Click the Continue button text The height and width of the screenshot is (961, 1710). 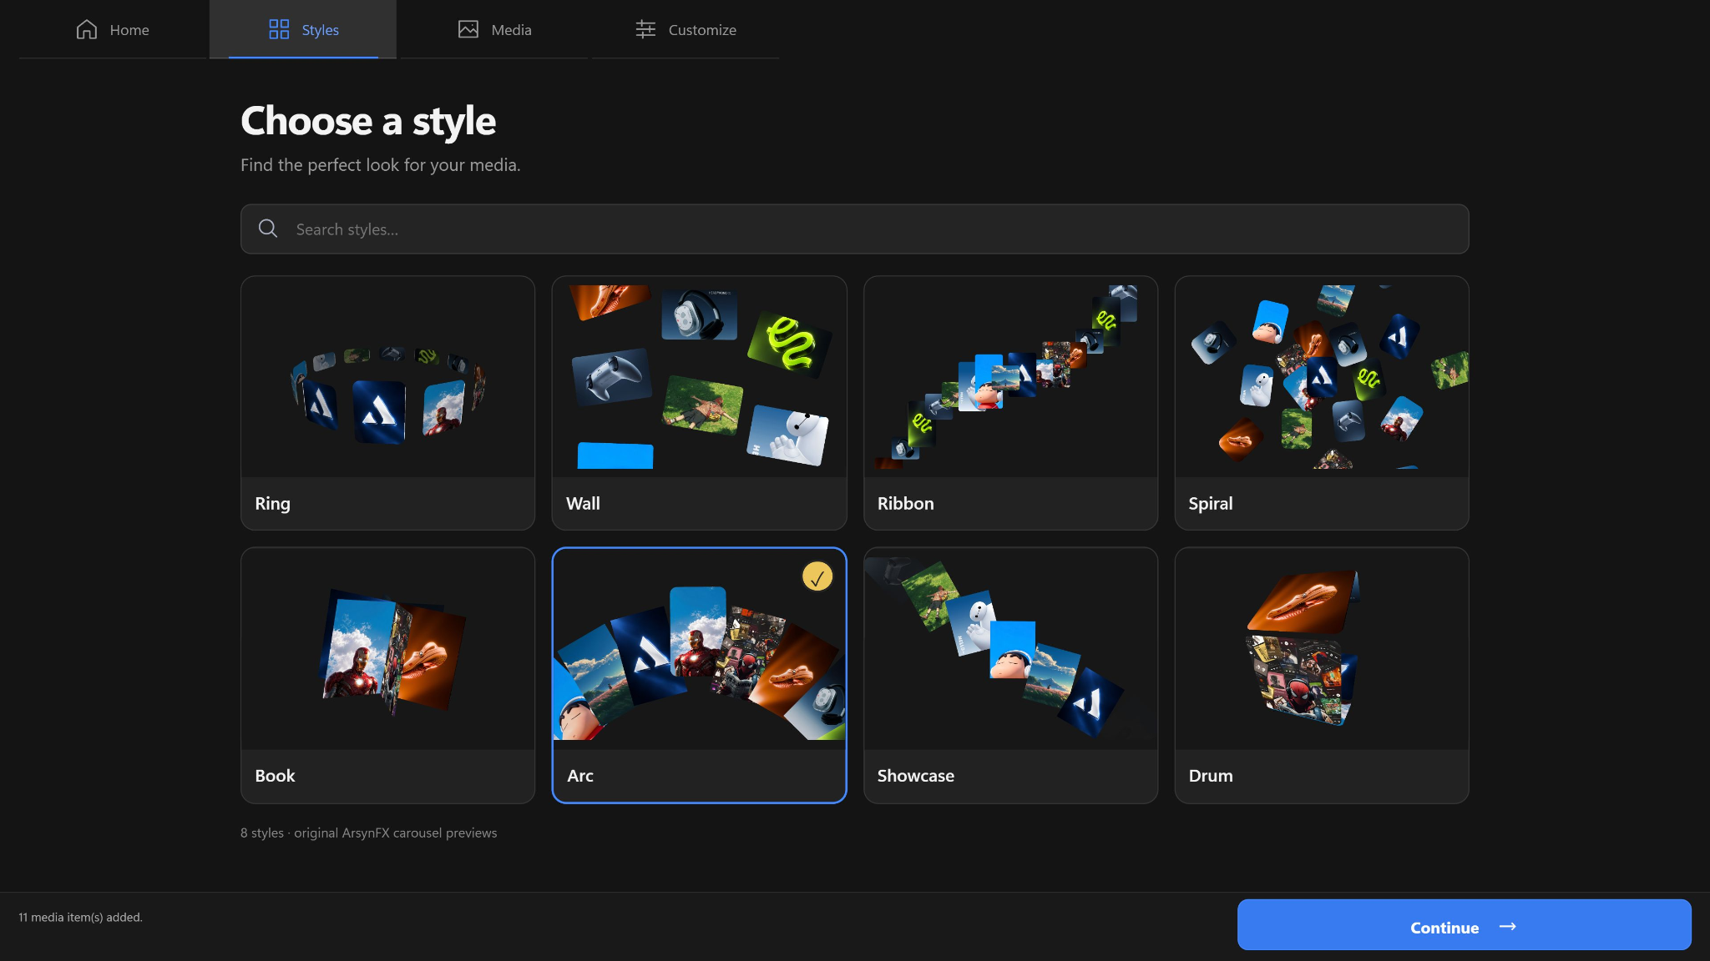click(1444, 928)
